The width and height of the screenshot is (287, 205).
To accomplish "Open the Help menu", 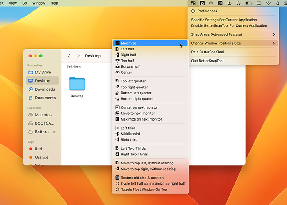I will (x=55, y=3).
